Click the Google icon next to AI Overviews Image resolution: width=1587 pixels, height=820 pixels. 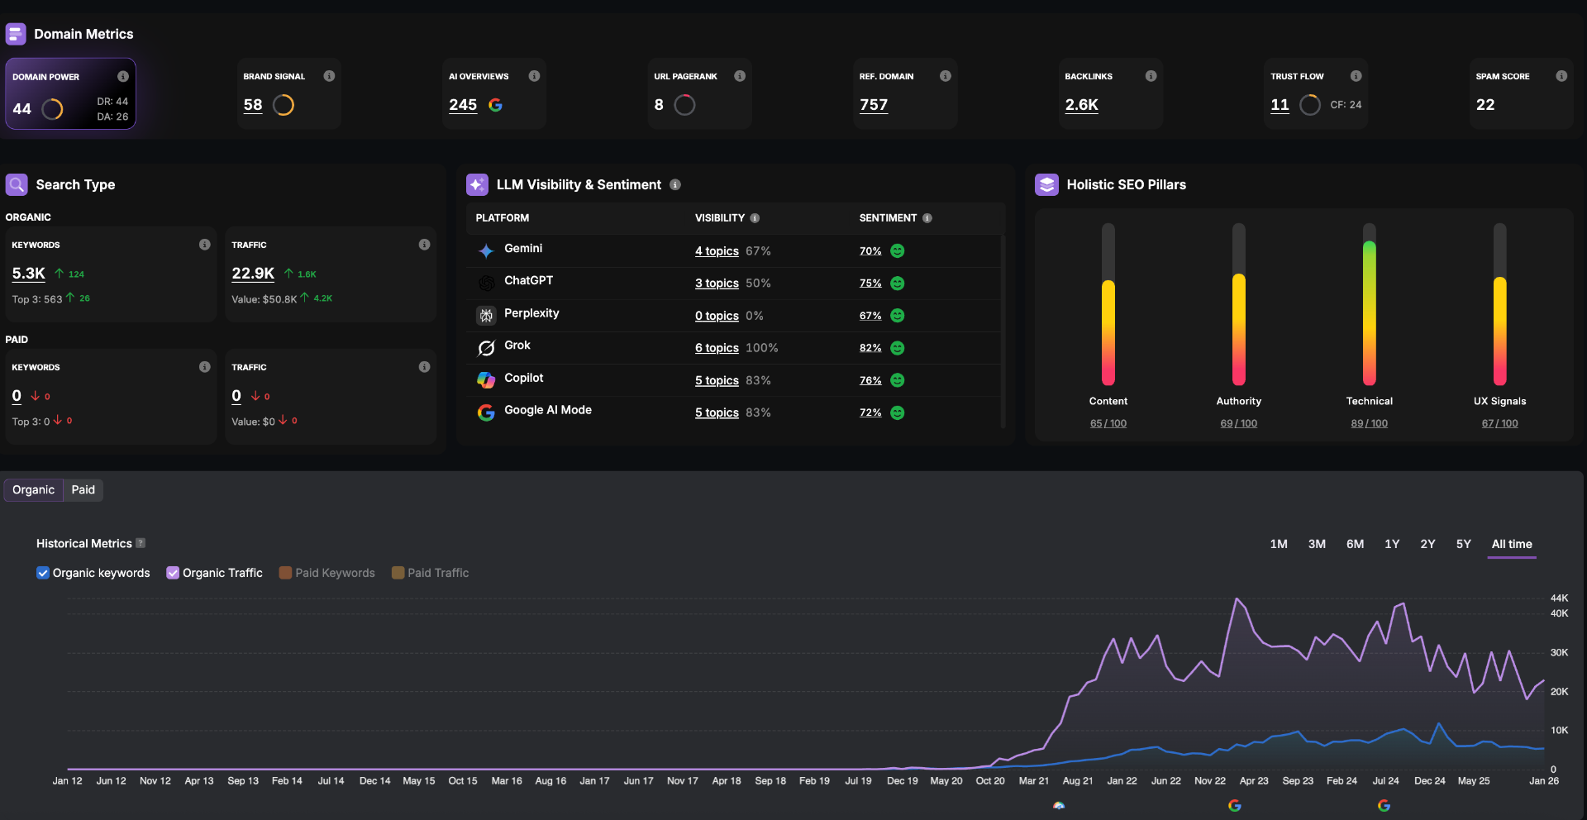point(496,106)
